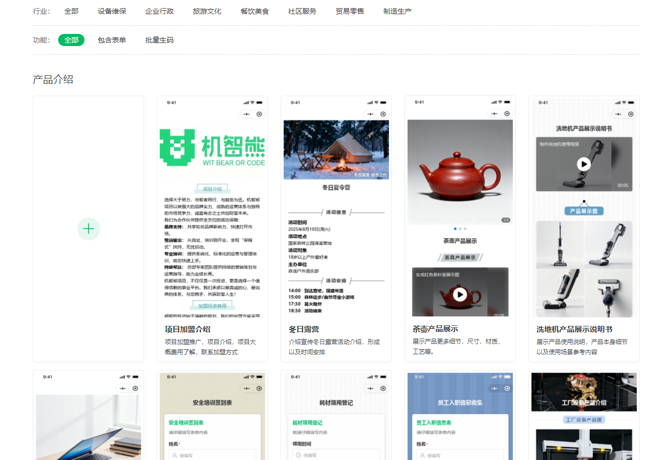Click the capsule target icon in 洗地机产品展示说明书 preview
The height and width of the screenshot is (460, 663).
631,114
